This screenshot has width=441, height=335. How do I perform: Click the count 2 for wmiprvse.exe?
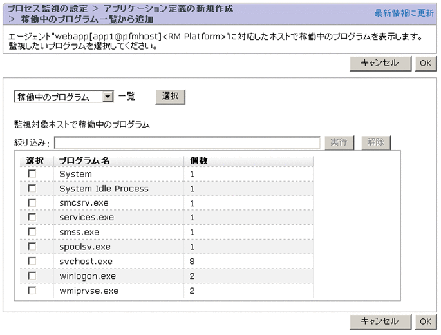tap(192, 291)
